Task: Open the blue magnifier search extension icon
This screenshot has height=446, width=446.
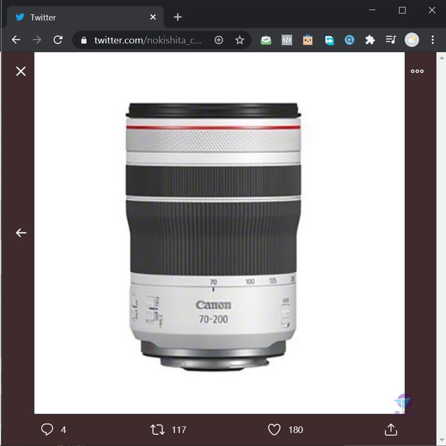Action: (350, 40)
